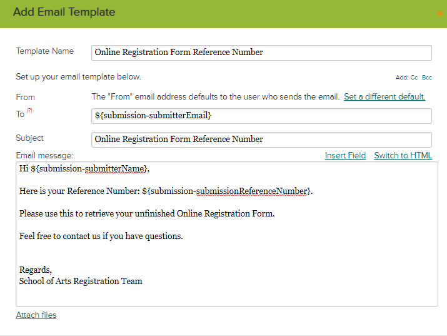
Task: Click inside the Email message text area
Action: [227, 234]
